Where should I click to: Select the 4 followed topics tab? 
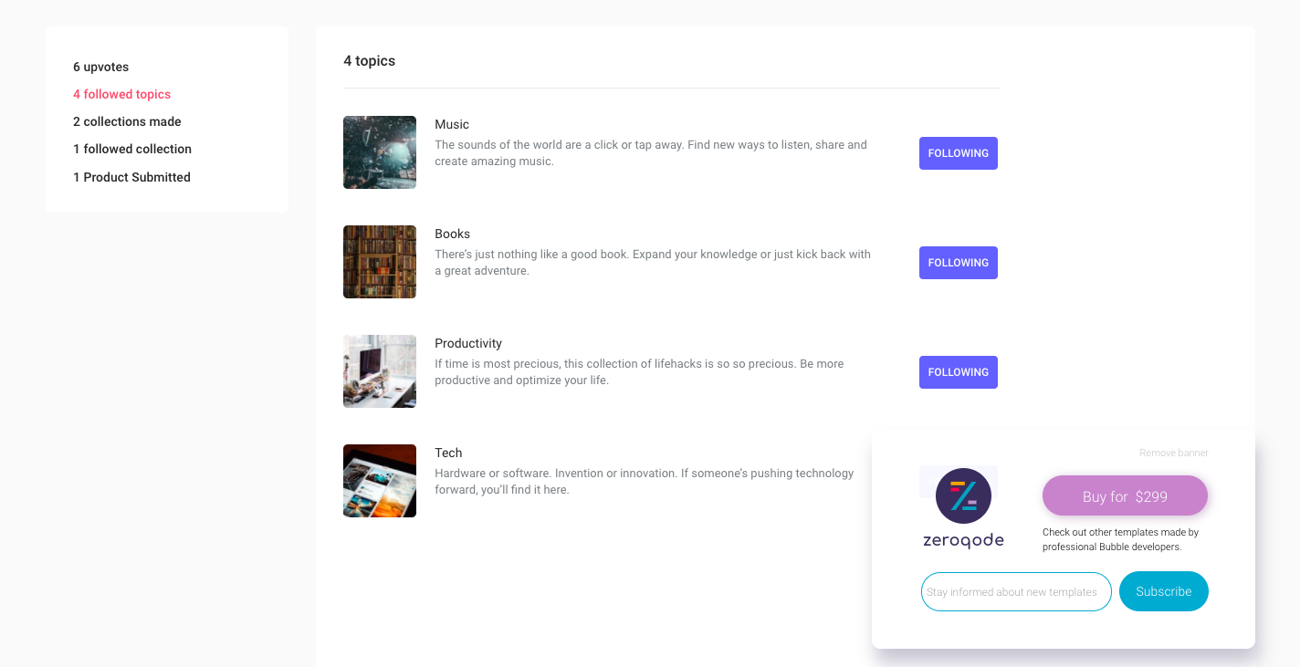click(x=122, y=94)
